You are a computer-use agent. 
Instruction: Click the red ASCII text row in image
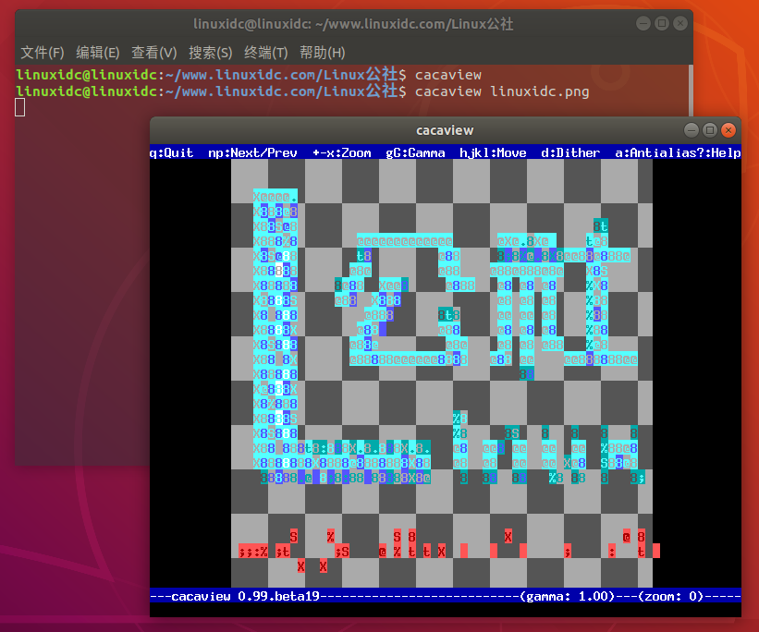click(x=448, y=551)
